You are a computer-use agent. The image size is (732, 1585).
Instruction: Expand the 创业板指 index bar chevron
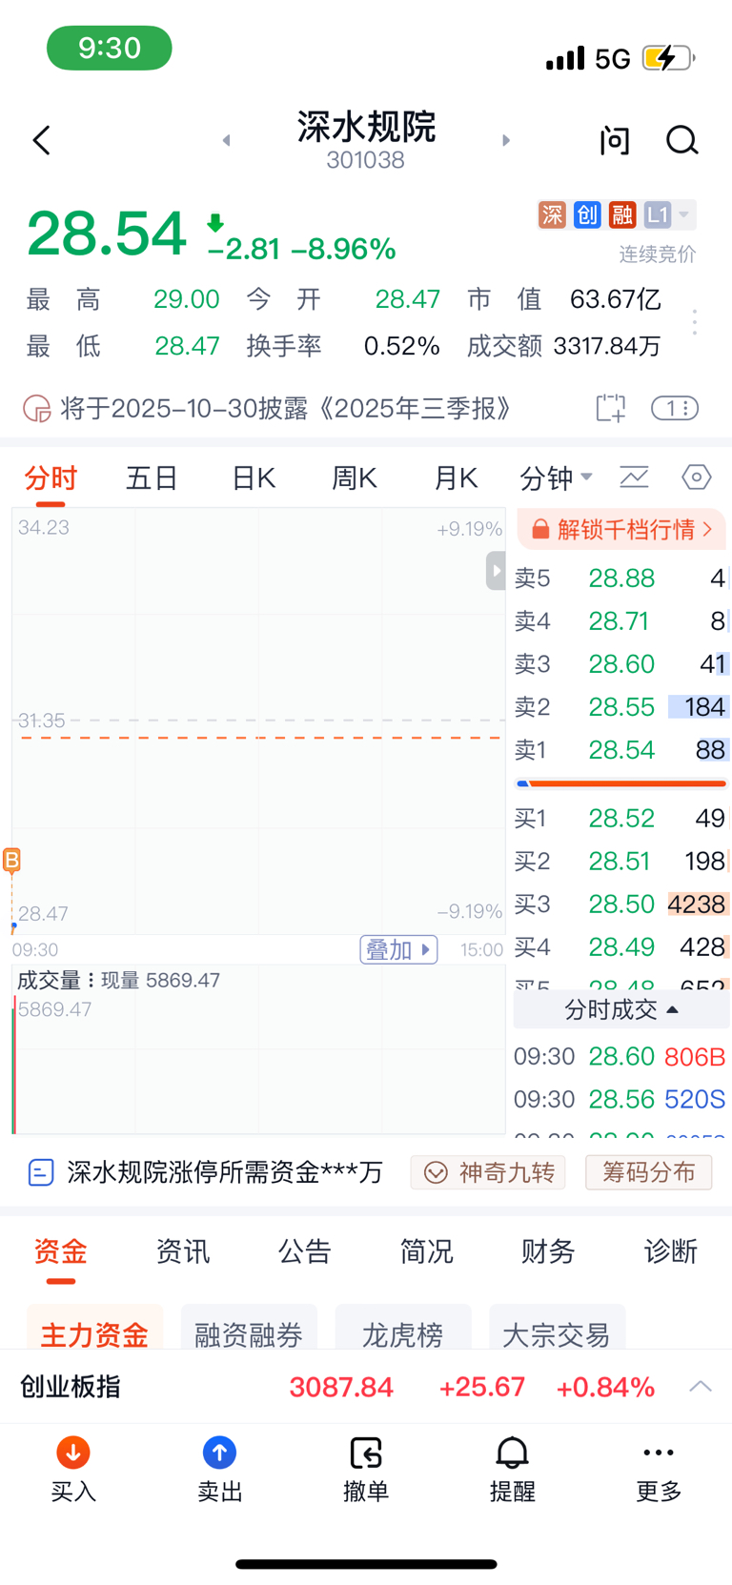[x=701, y=1386]
